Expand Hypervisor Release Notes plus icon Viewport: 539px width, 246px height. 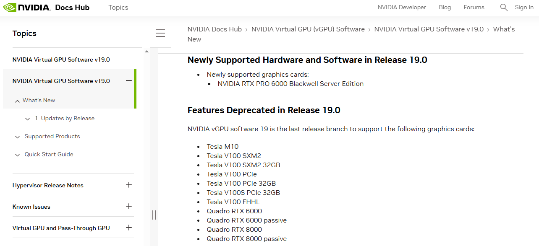coord(129,185)
